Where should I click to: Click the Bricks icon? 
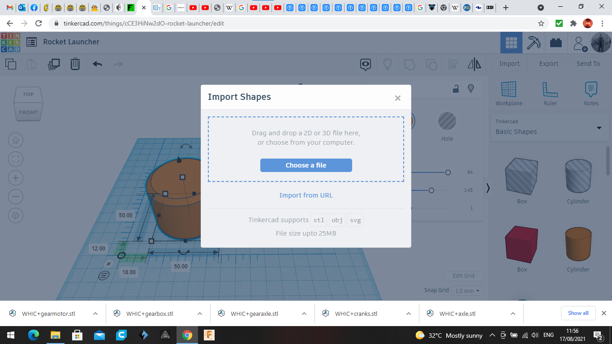(556, 43)
